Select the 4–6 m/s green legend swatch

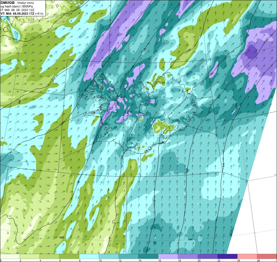[x=50, y=256]
